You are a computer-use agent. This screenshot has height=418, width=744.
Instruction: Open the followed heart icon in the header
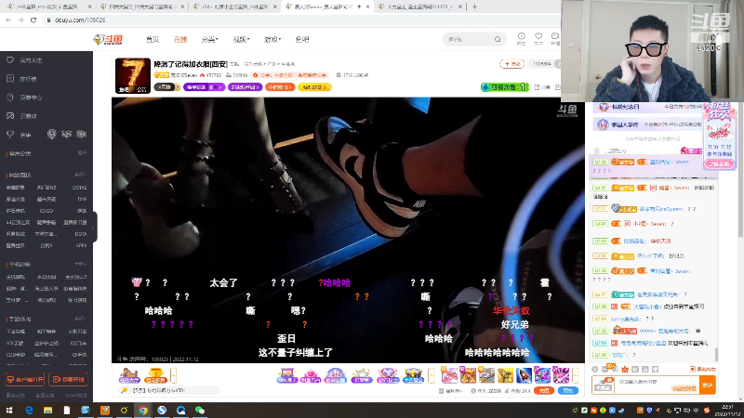coord(538,38)
